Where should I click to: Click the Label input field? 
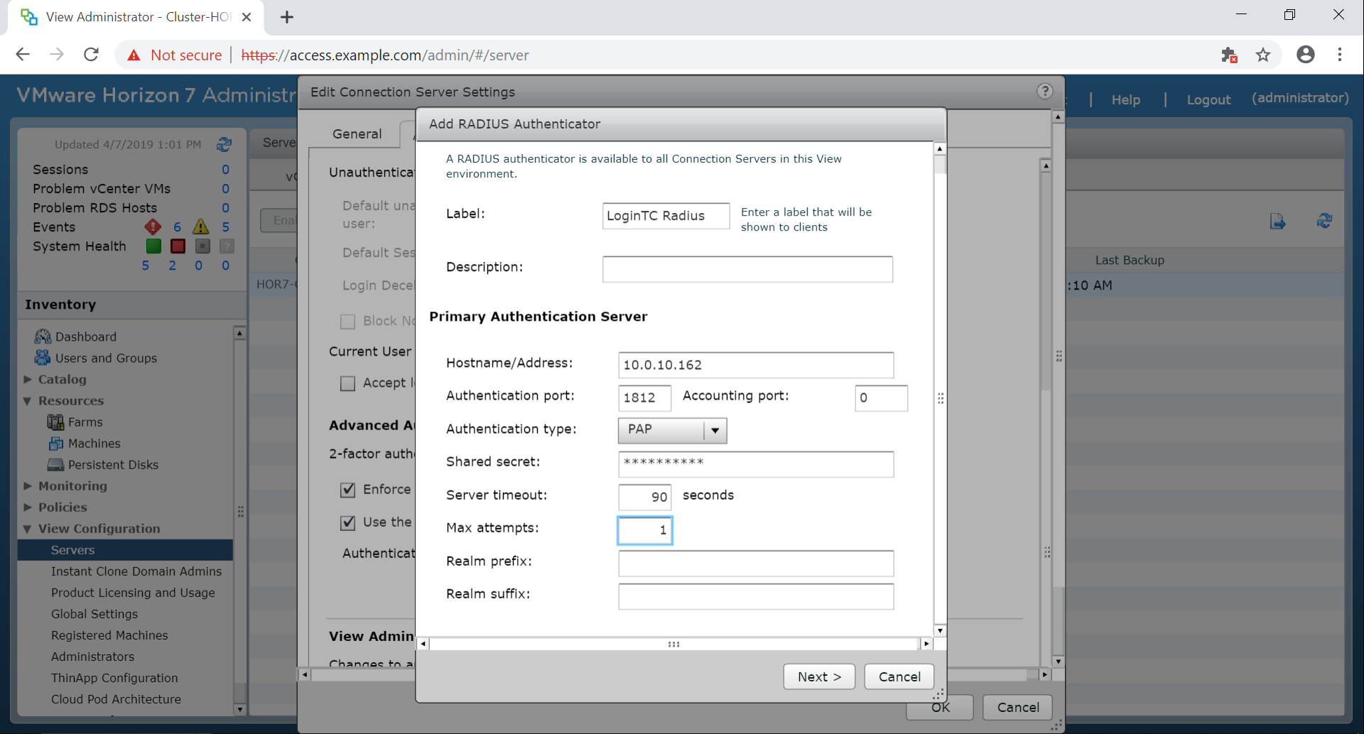(x=666, y=216)
